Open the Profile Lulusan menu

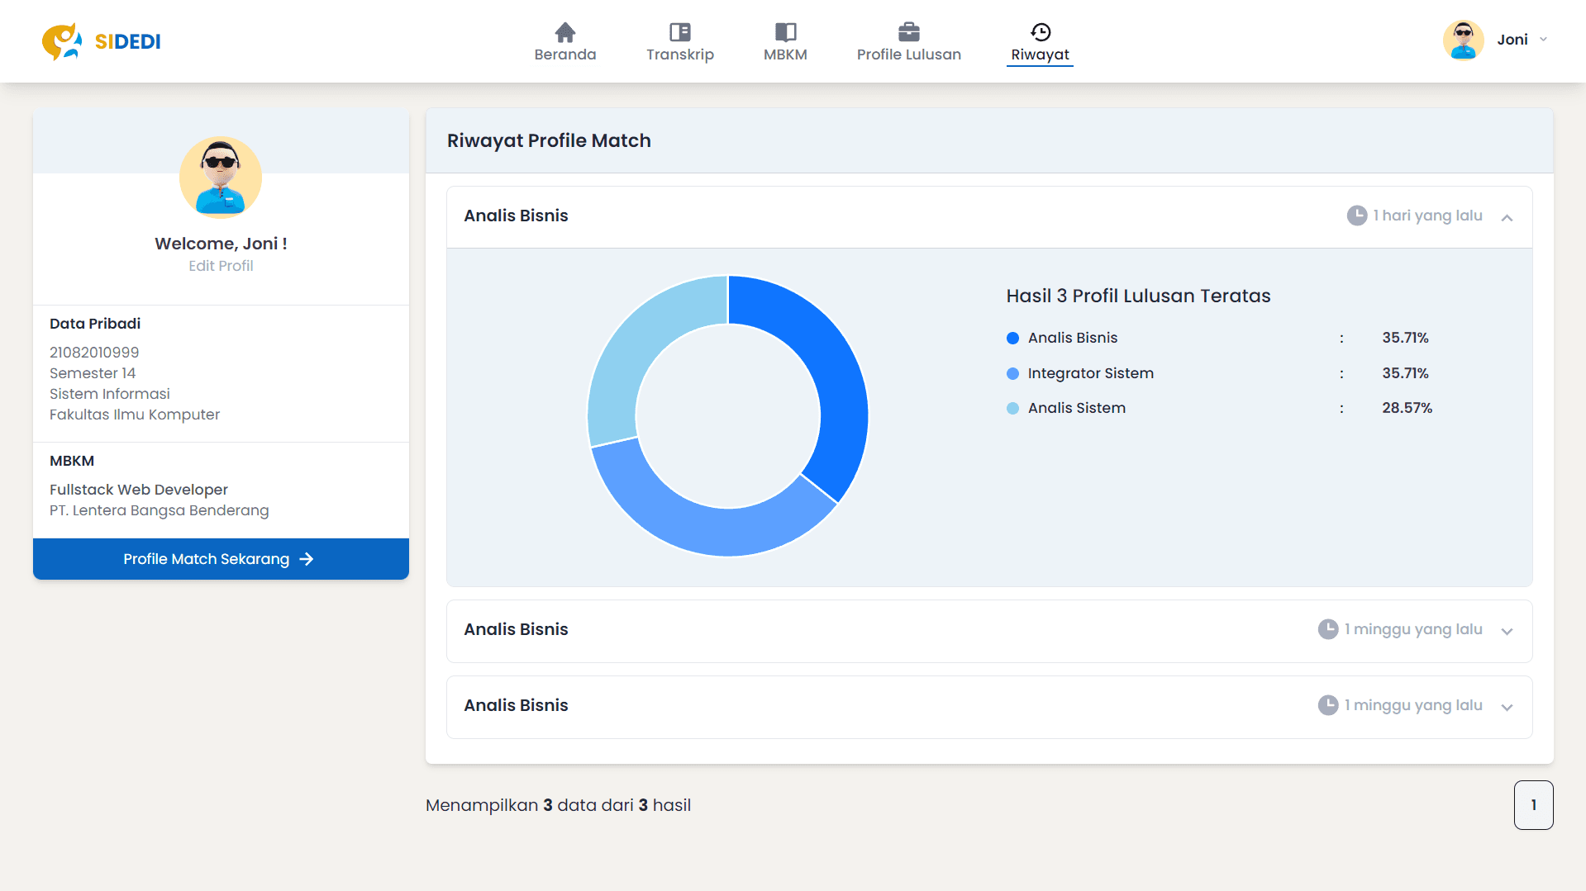click(908, 55)
